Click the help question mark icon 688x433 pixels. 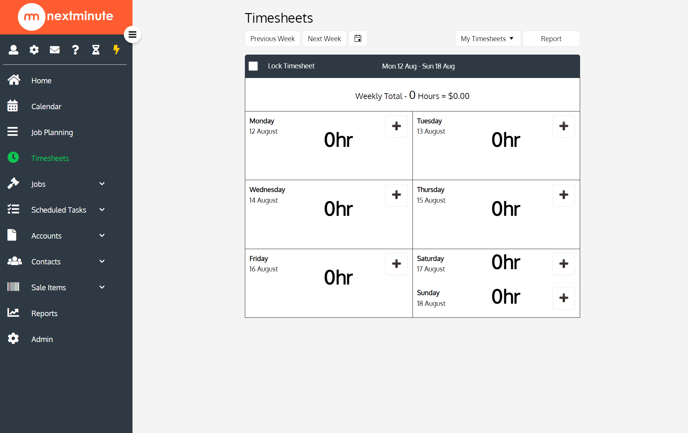pyautogui.click(x=75, y=49)
